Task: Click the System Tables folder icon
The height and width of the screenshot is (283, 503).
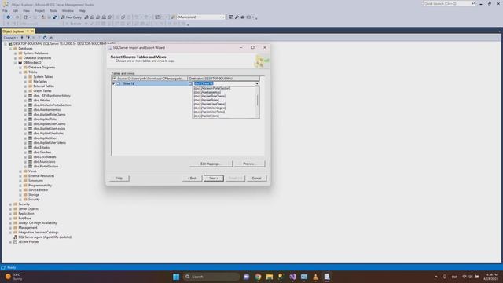Action: click(30, 77)
